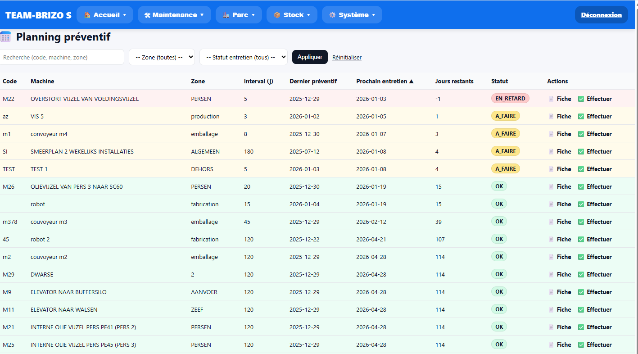Viewport: 638px width, 354px height.
Task: Open the Statut entretien (tous) dropdown
Action: (243, 57)
